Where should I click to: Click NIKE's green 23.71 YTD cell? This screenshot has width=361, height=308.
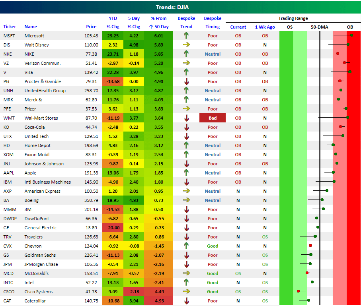point(113,54)
